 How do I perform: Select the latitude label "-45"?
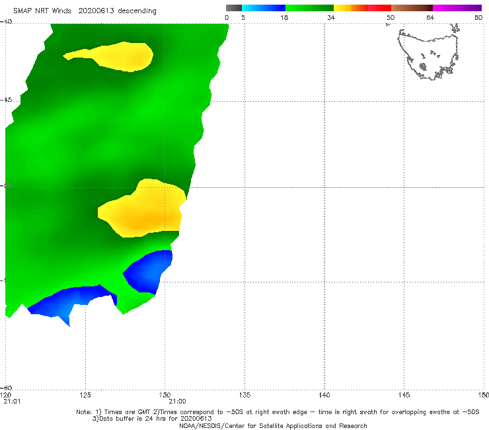tap(6, 100)
